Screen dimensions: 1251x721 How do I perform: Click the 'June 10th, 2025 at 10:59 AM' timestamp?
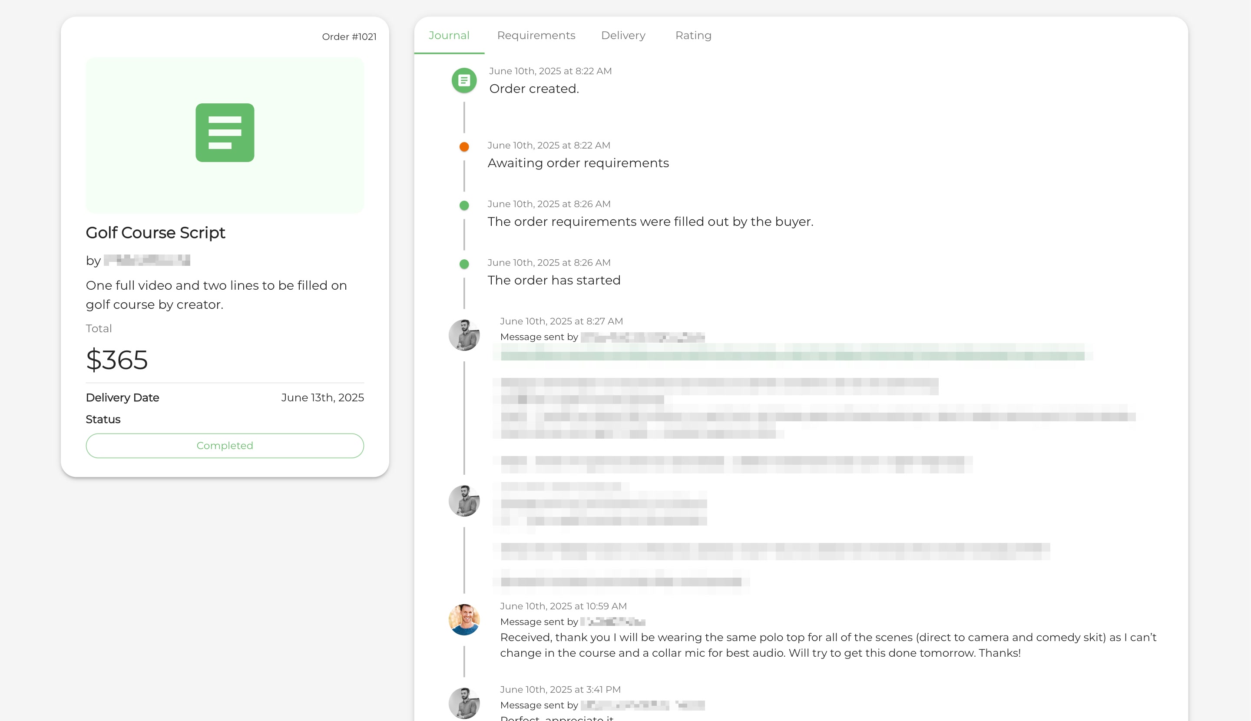tap(563, 606)
